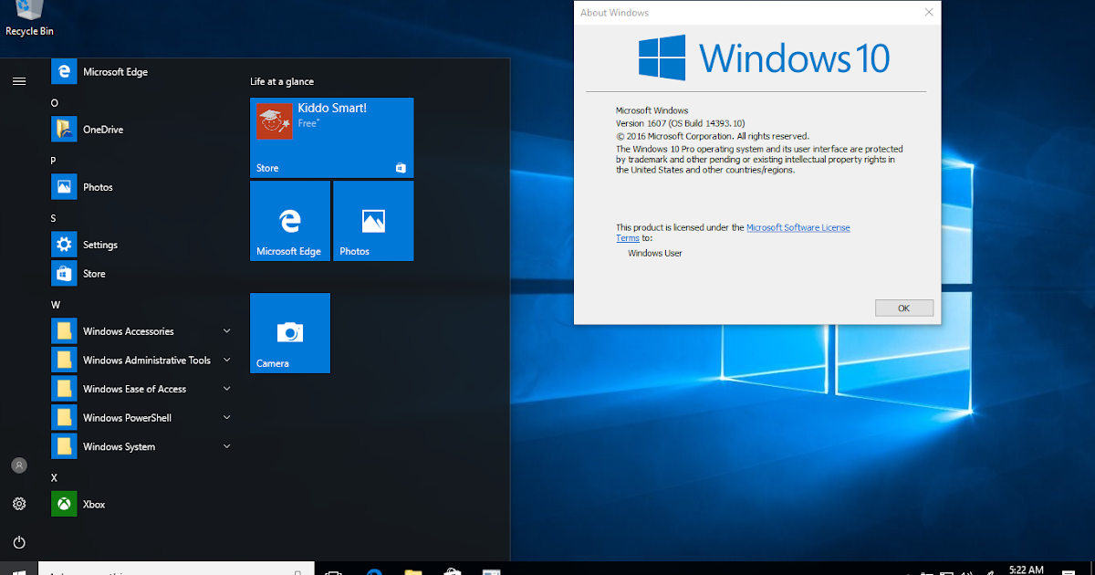Open Settings from the app list
This screenshot has width=1095, height=575.
coord(141,245)
